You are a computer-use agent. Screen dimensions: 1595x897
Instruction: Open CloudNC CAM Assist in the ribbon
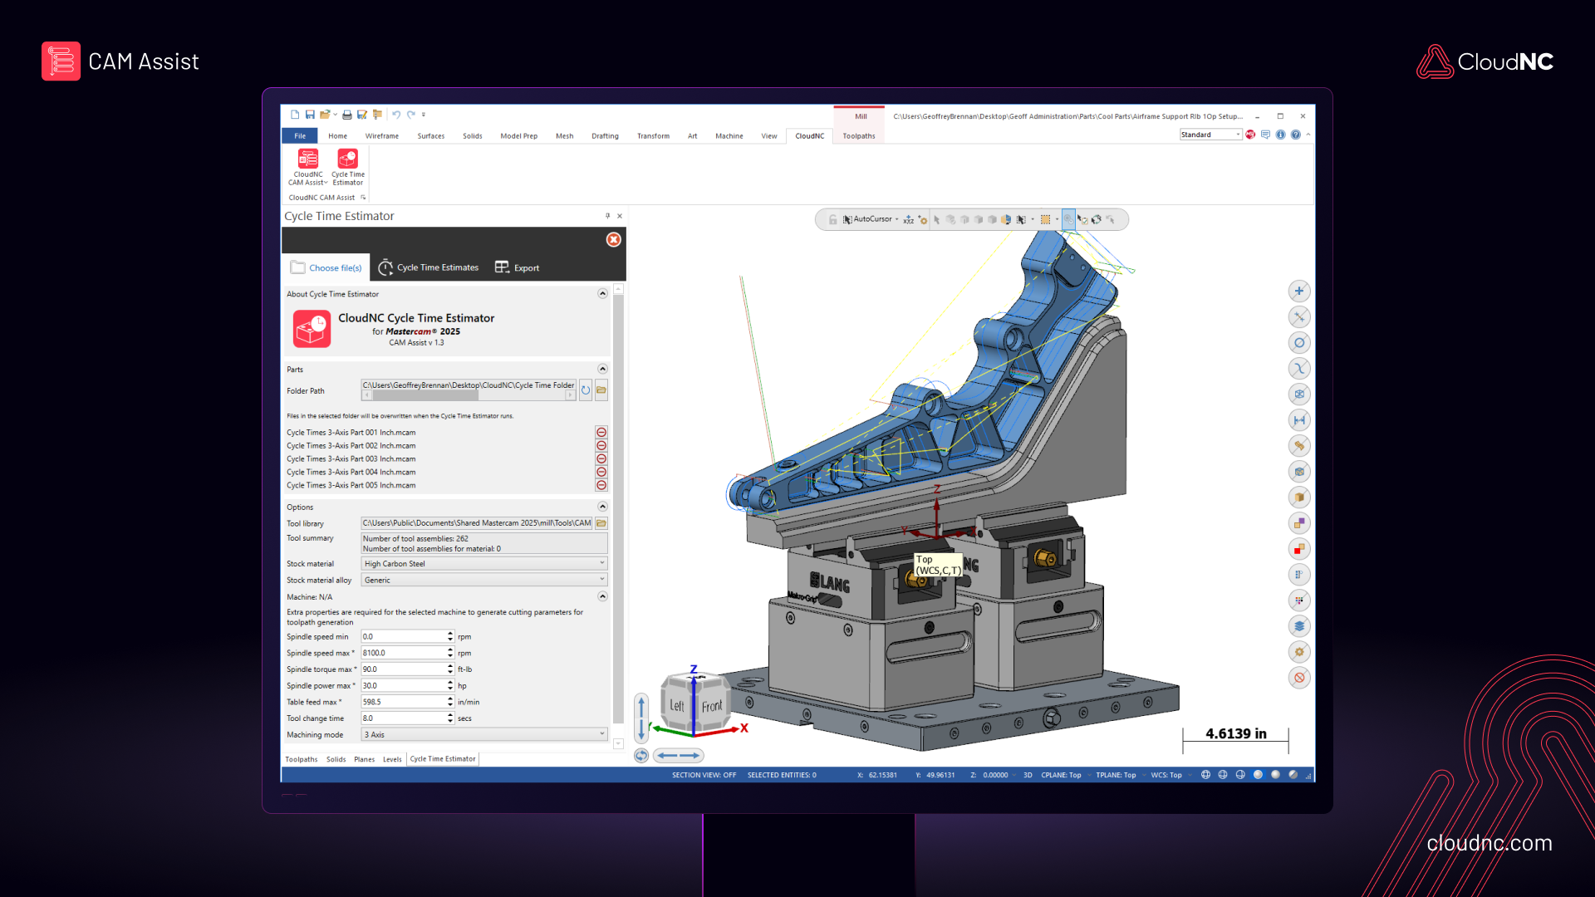coord(307,166)
